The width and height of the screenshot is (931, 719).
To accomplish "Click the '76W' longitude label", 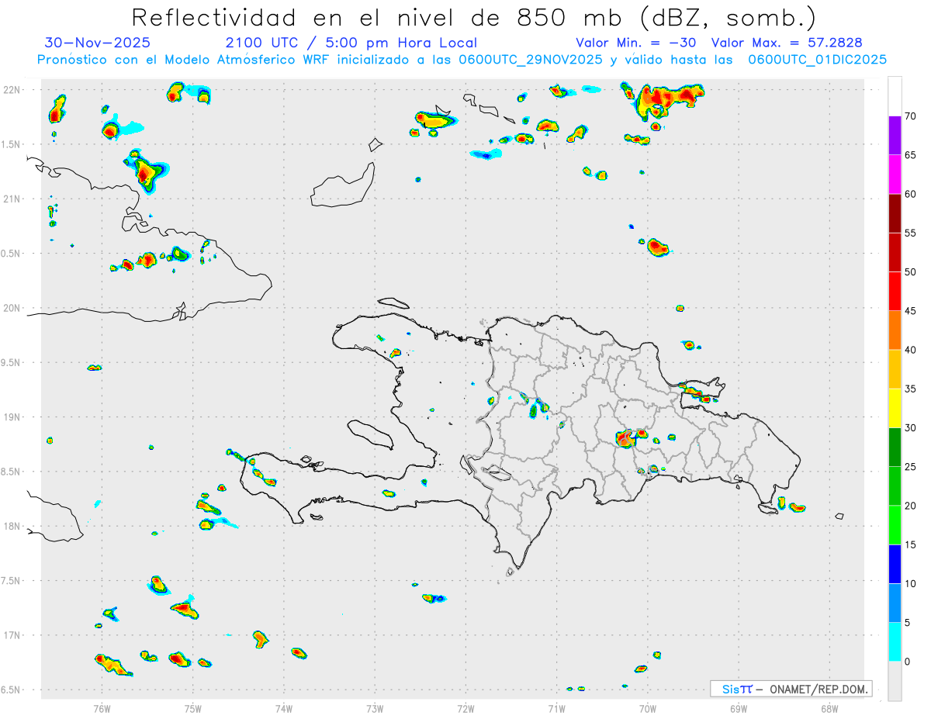I will [102, 708].
